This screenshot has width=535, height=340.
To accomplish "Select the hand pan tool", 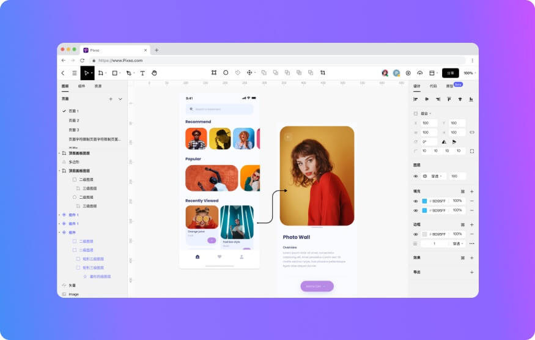I will coord(154,73).
